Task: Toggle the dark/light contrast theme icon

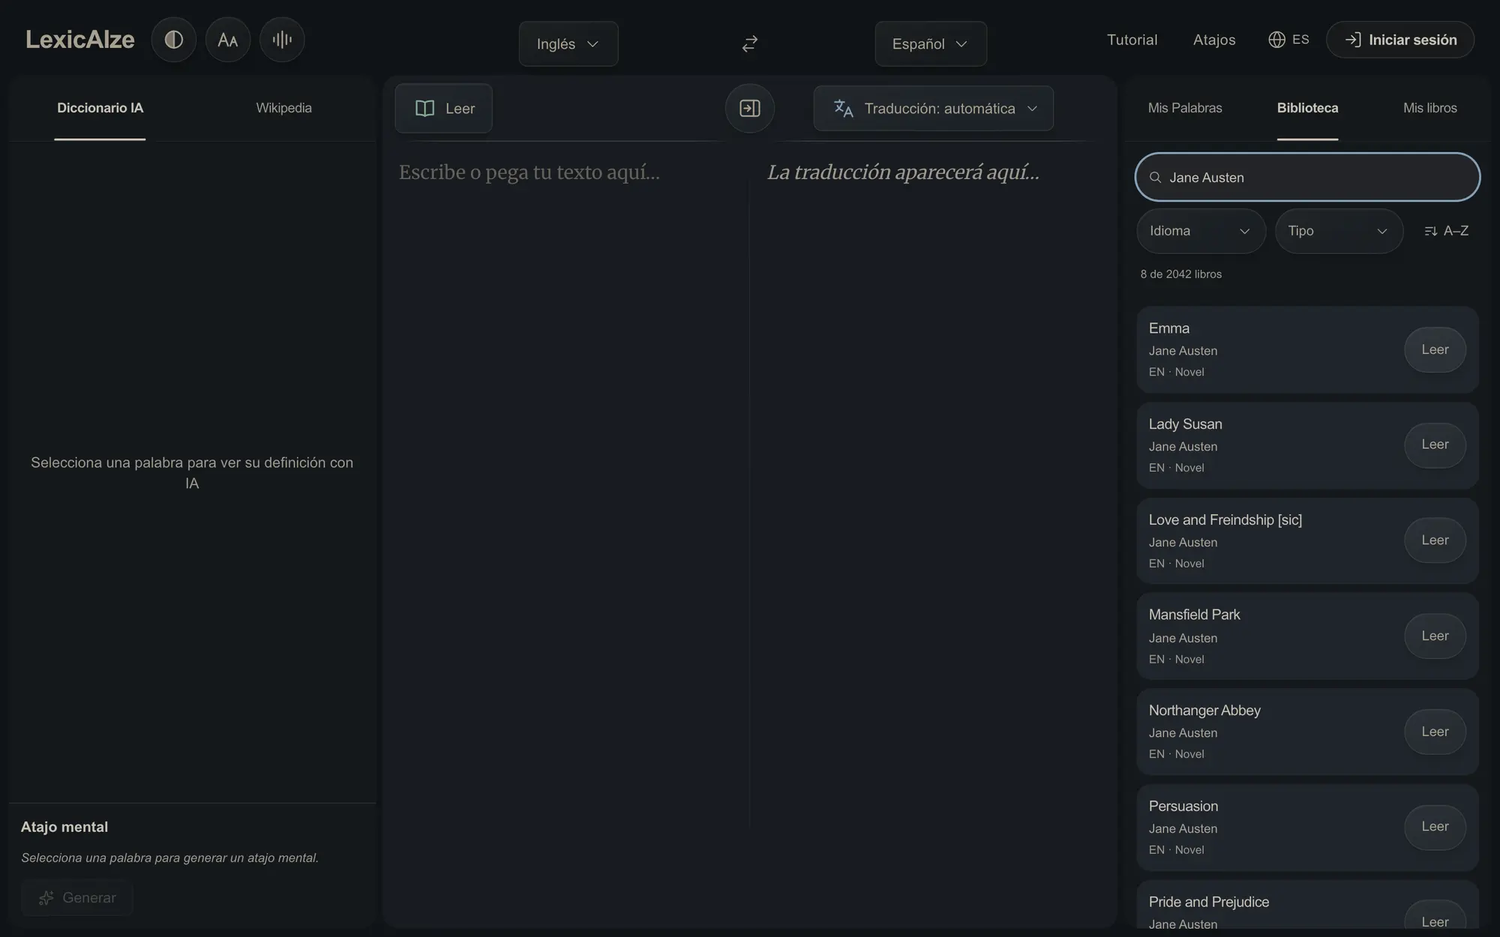Action: click(x=173, y=40)
